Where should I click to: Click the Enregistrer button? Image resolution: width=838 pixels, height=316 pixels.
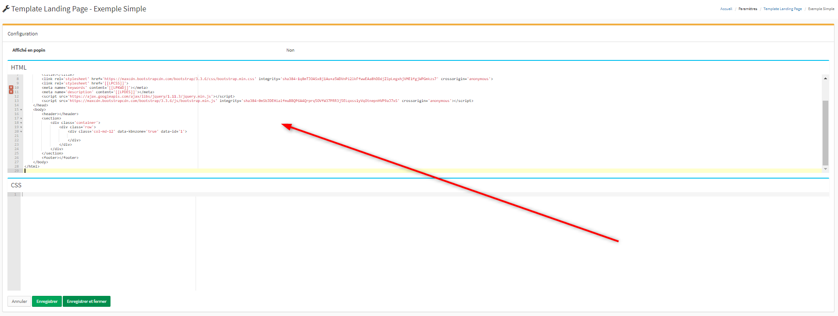point(47,302)
